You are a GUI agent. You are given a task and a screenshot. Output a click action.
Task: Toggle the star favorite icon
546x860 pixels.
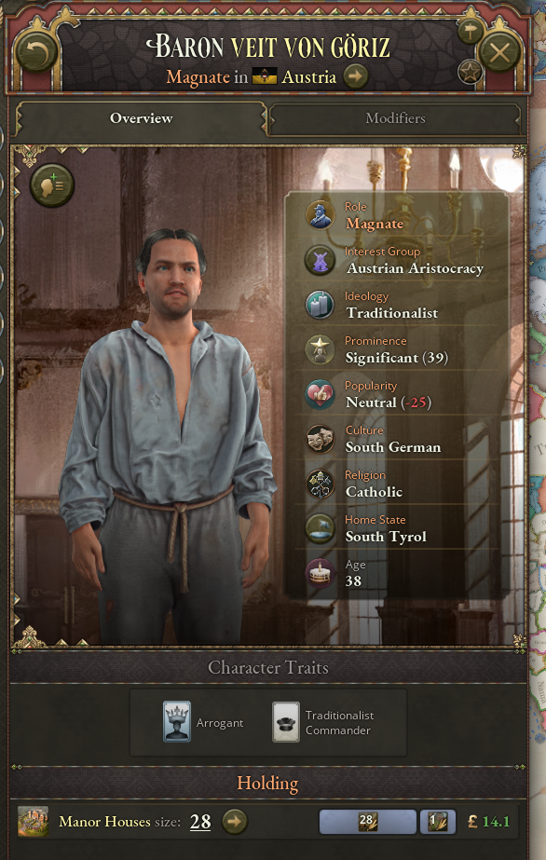[x=470, y=72]
